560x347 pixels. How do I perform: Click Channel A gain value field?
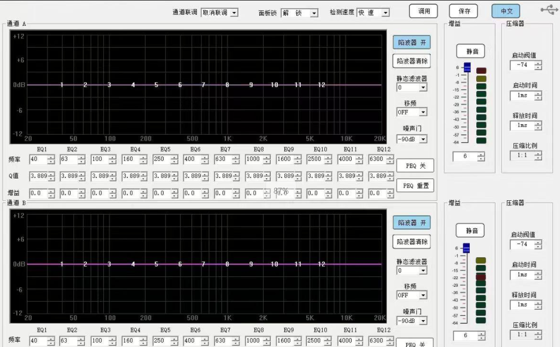click(465, 156)
